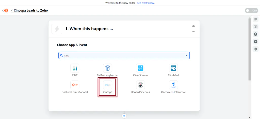Edit the Zap name pencil icon

pyautogui.click(x=12, y=11)
